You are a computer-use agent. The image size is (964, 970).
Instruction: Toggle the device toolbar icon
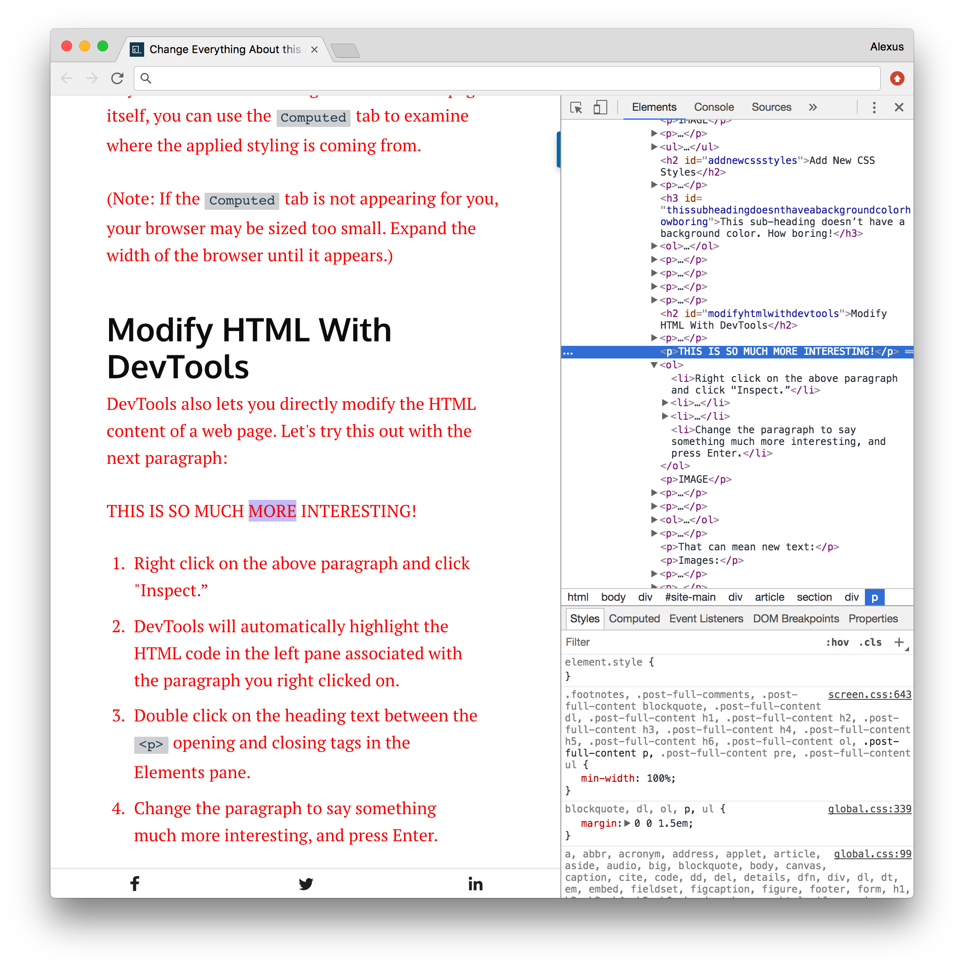coord(600,108)
